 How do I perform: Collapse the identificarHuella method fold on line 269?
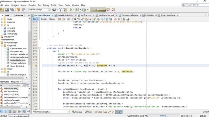(39, 48)
